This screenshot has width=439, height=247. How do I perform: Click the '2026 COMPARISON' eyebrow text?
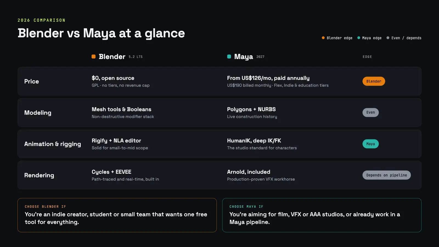pyautogui.click(x=41, y=20)
